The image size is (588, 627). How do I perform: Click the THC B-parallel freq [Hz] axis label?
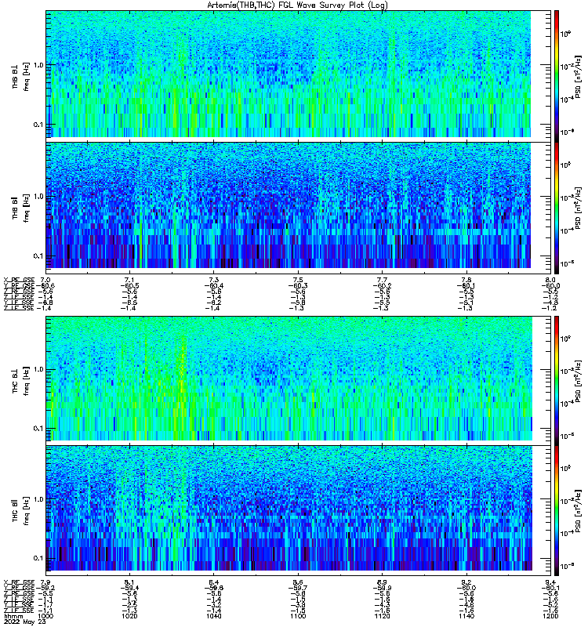click(27, 511)
